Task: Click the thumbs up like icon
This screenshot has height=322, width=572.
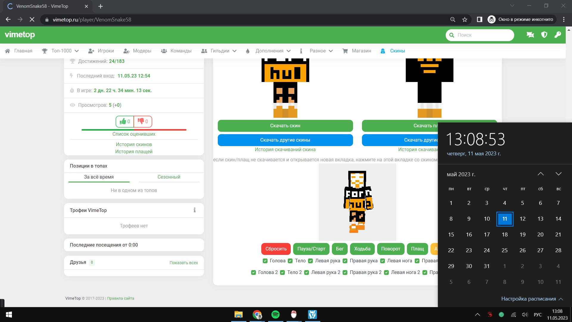Action: coord(123,121)
